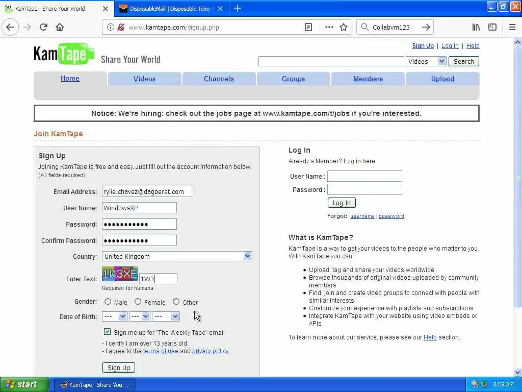The width and height of the screenshot is (522, 392).
Task: Open the Members navigation tab
Action: tap(368, 79)
